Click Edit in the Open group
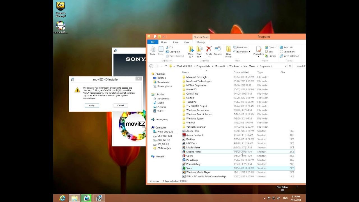This screenshot has height=202, width=359. (x=269, y=52)
